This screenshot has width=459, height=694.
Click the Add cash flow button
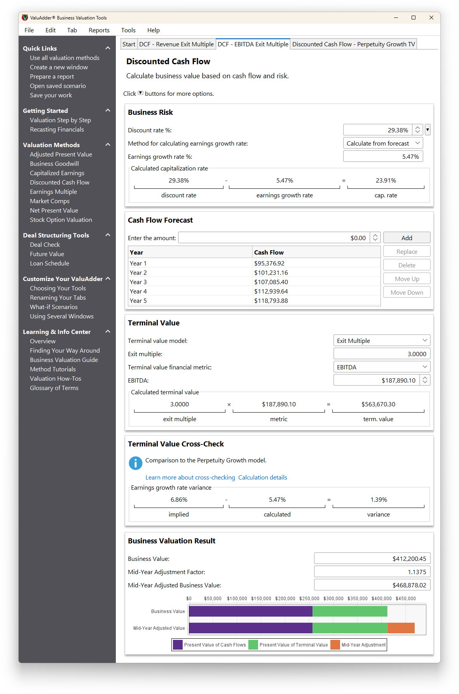pyautogui.click(x=407, y=238)
